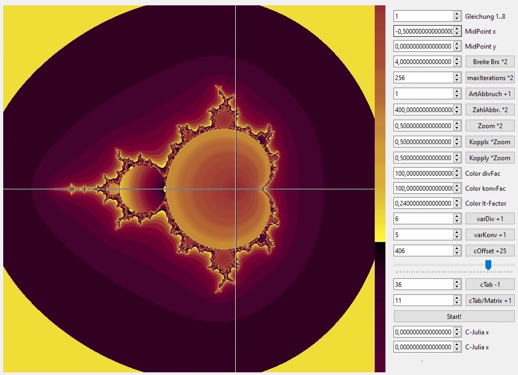Click the 'ZahlAbbr. *2' button
The width and height of the screenshot is (518, 375).
click(490, 110)
